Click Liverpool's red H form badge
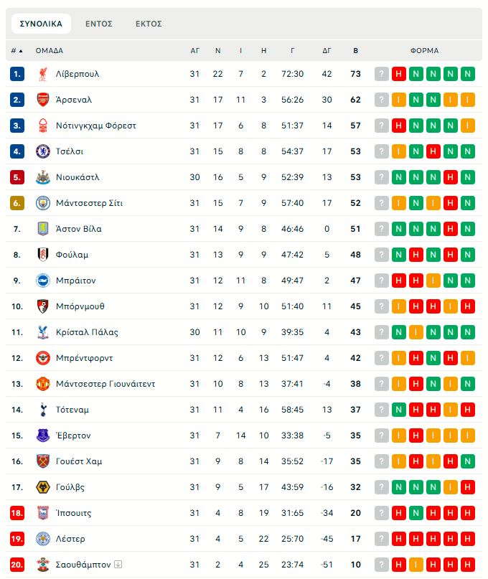 pyautogui.click(x=398, y=74)
